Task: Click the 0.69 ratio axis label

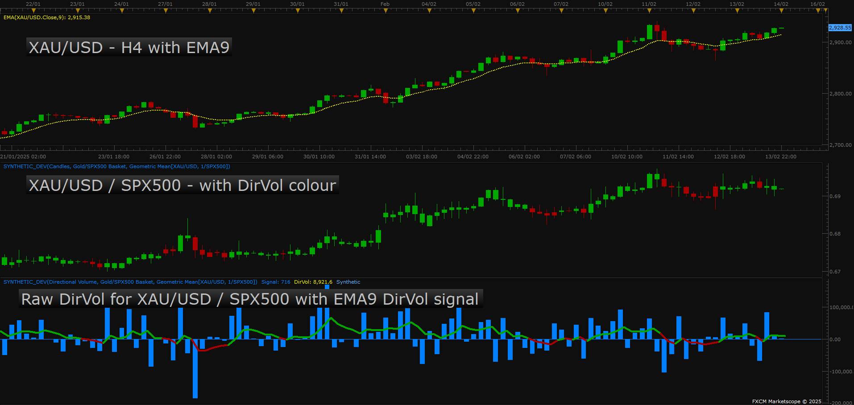Action: 835,196
